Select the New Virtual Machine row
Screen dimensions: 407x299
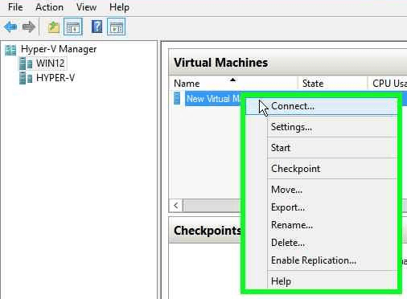pyautogui.click(x=213, y=99)
